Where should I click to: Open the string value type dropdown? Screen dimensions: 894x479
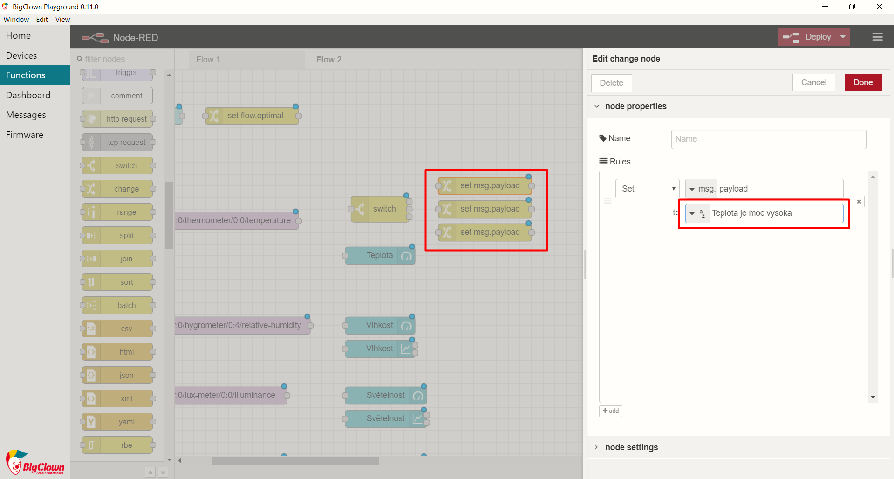pyautogui.click(x=697, y=213)
